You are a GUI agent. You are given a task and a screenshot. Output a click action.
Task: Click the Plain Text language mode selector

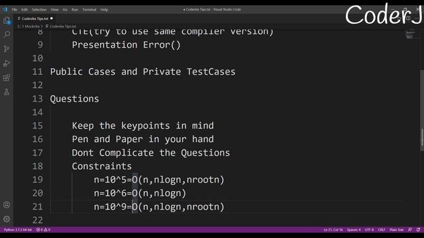click(396, 230)
